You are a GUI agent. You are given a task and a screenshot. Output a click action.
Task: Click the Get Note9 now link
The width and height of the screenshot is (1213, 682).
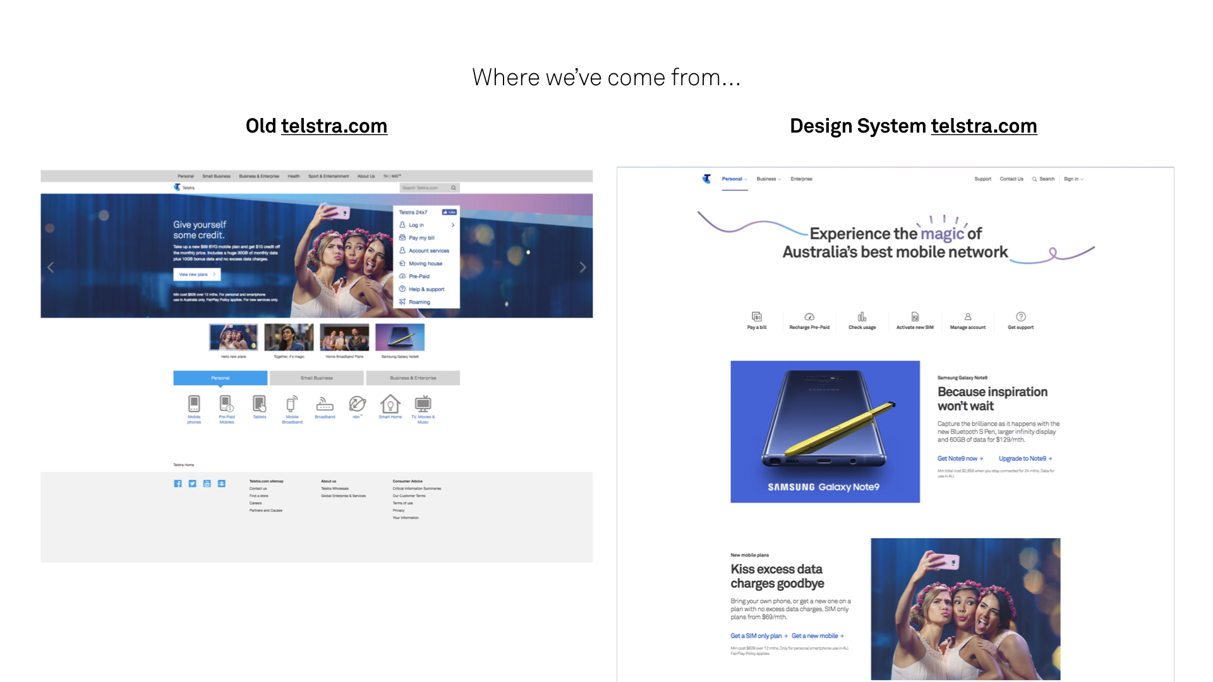[x=960, y=458]
